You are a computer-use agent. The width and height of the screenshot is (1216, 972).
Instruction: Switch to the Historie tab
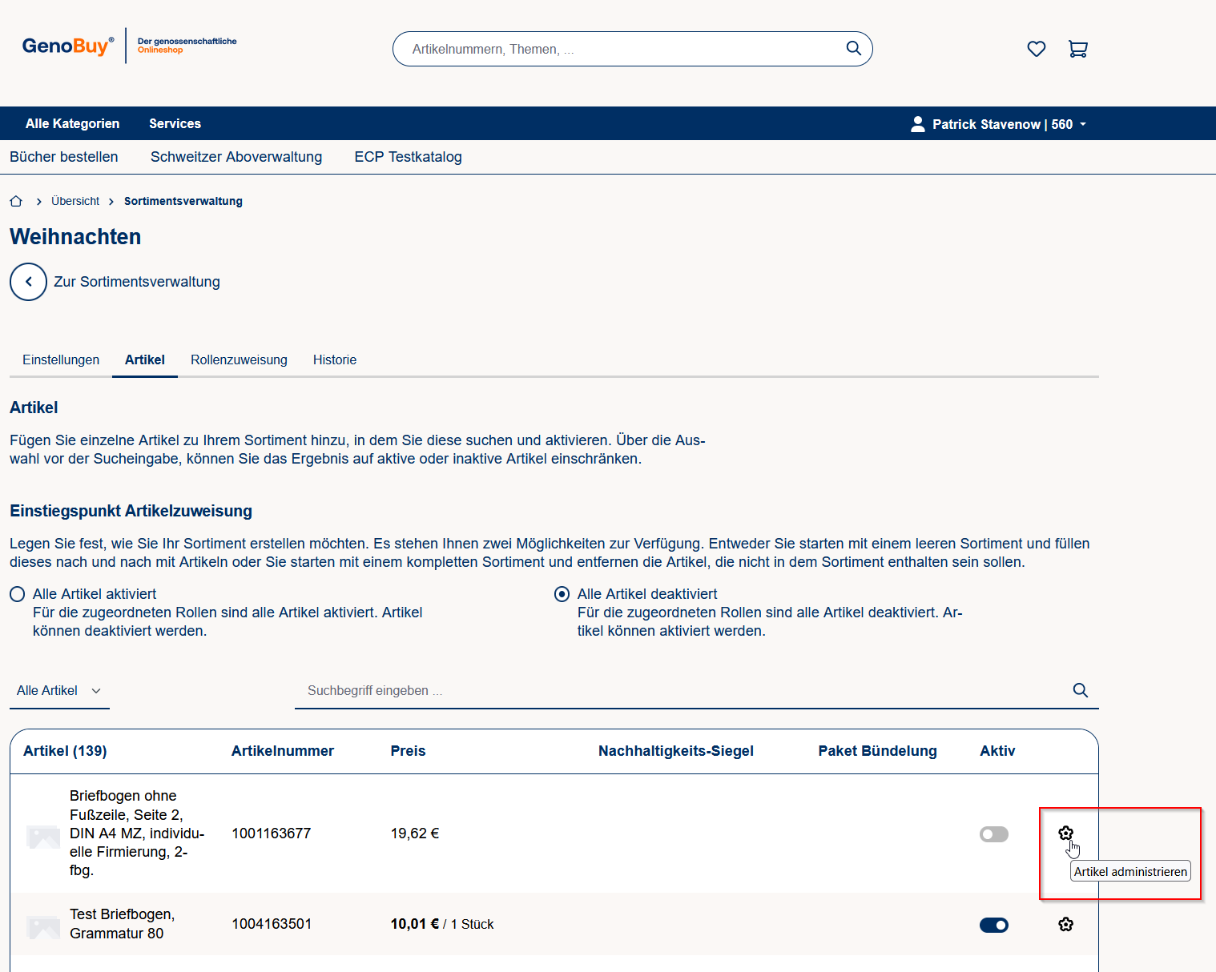(335, 359)
